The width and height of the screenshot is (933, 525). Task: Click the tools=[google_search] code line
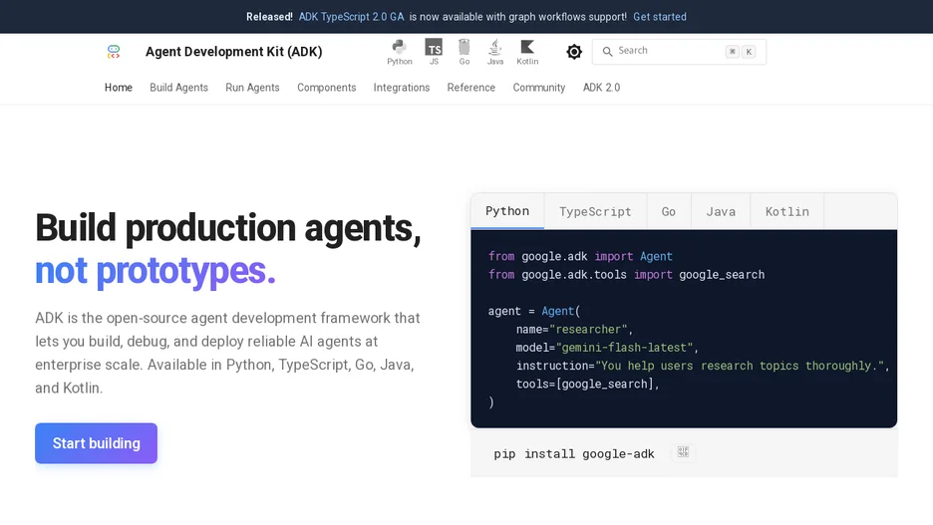[588, 385]
